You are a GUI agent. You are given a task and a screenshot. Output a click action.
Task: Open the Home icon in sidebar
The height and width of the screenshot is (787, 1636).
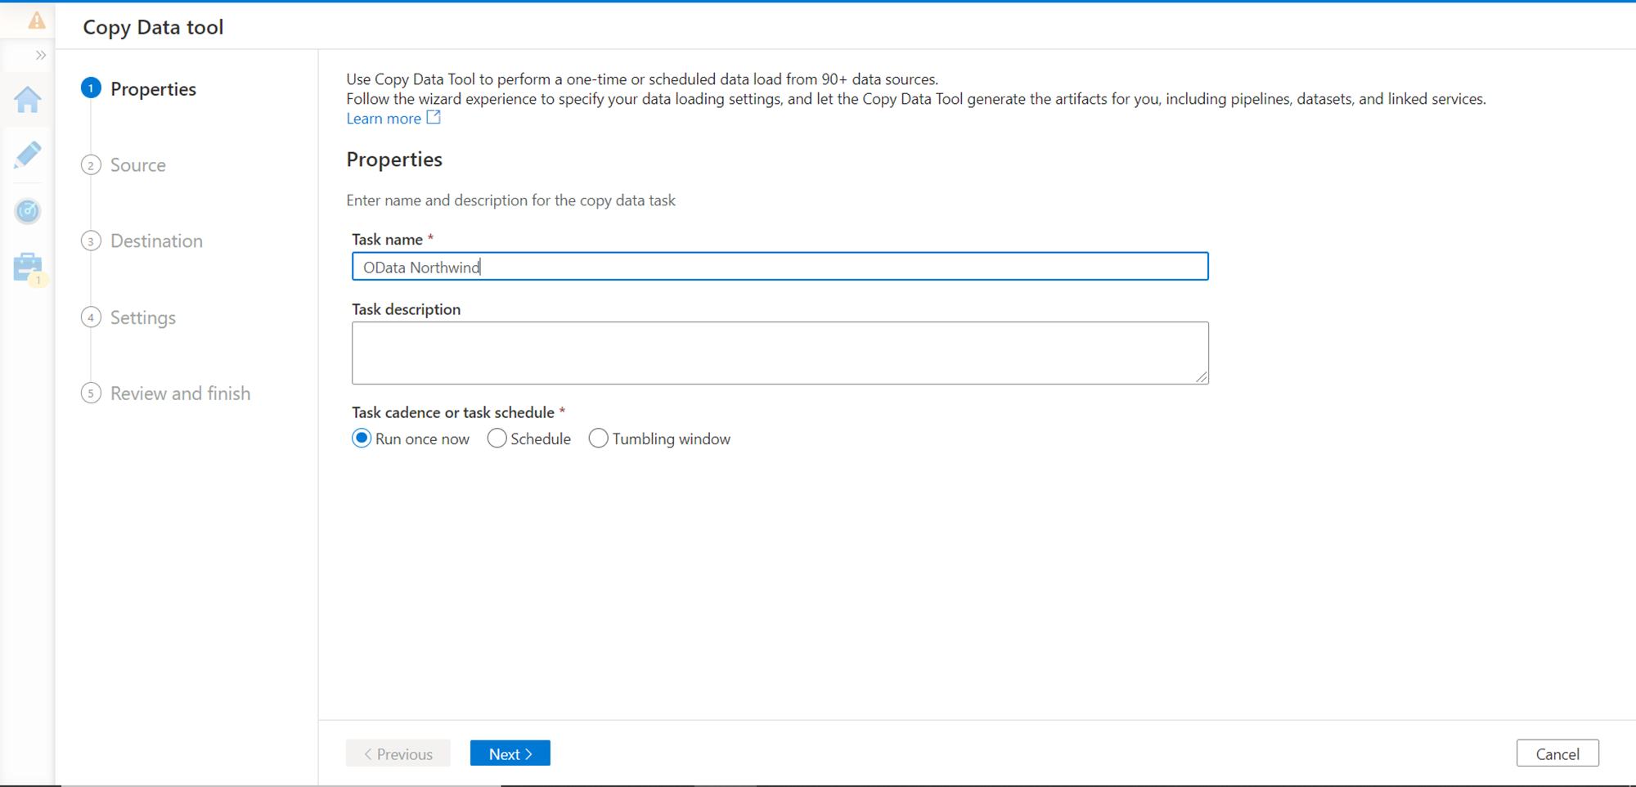click(28, 100)
